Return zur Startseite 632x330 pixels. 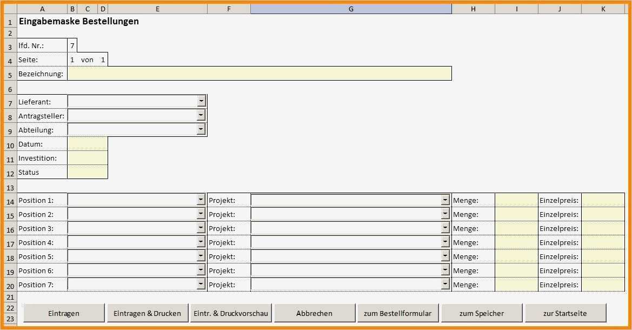(x=566, y=313)
